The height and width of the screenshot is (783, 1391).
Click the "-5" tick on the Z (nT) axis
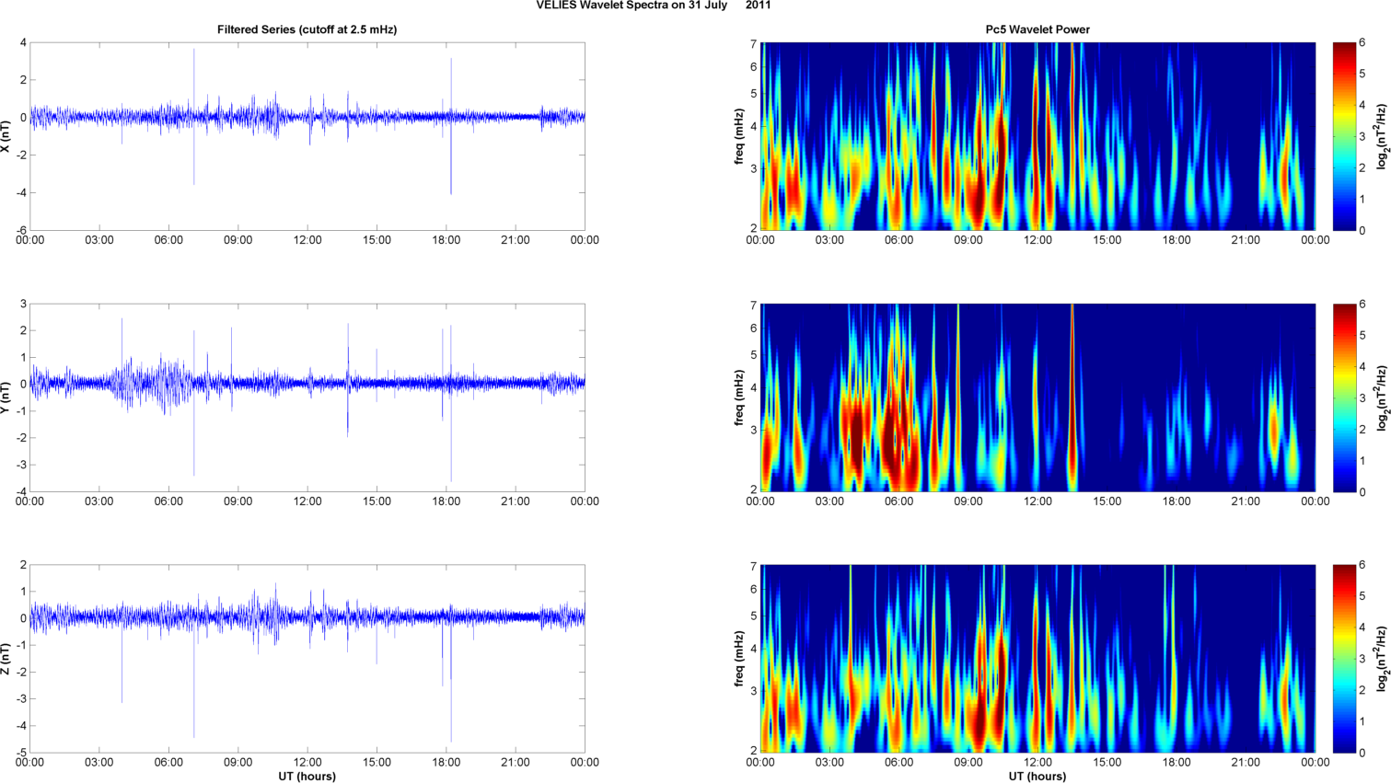point(20,753)
